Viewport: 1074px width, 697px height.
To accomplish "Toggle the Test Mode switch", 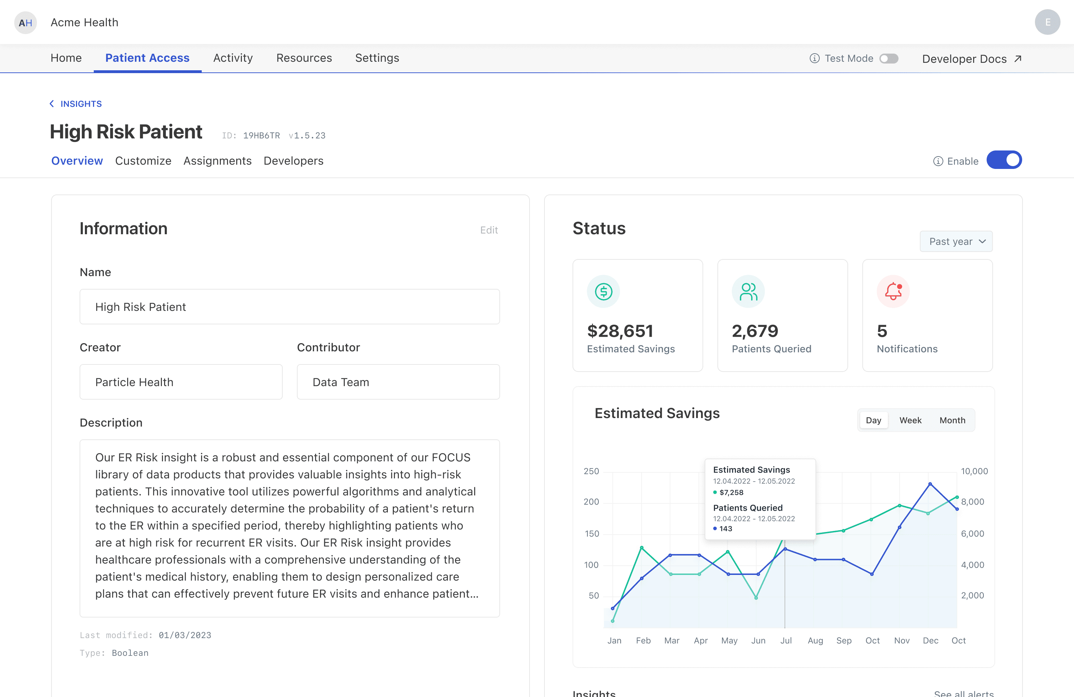I will pyautogui.click(x=889, y=59).
